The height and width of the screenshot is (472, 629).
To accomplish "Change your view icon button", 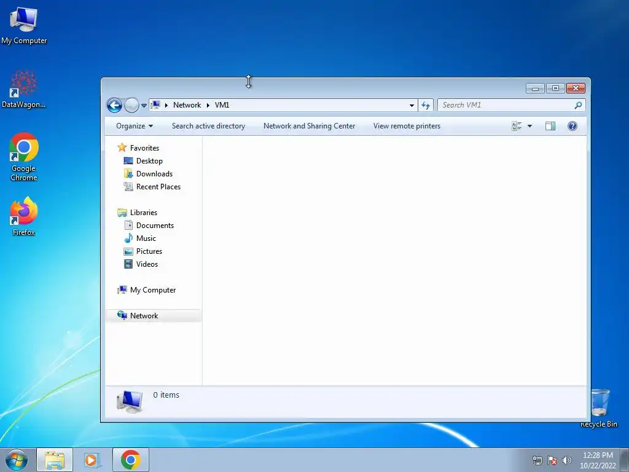I will 517,126.
